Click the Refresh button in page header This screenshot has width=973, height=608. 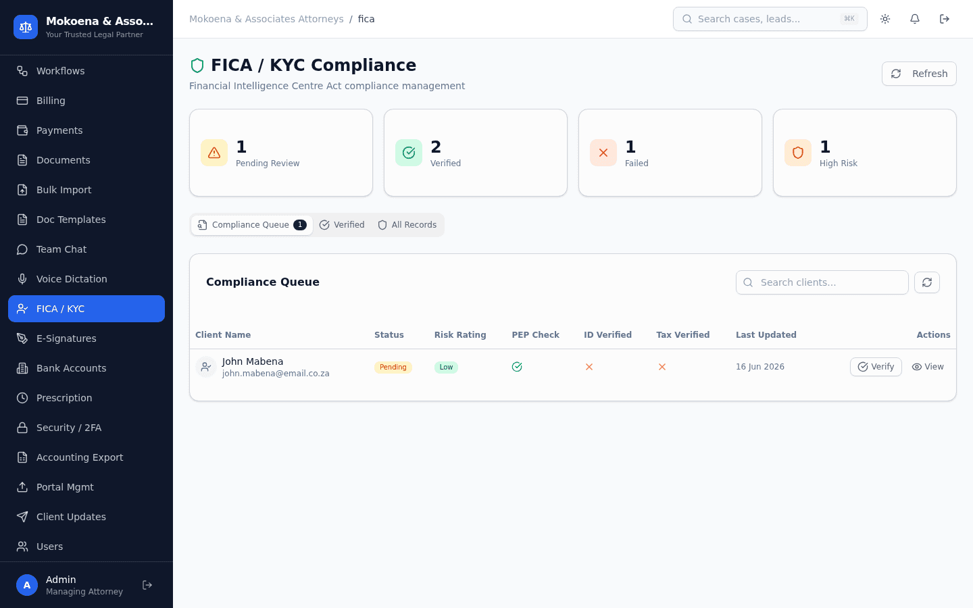(x=919, y=74)
